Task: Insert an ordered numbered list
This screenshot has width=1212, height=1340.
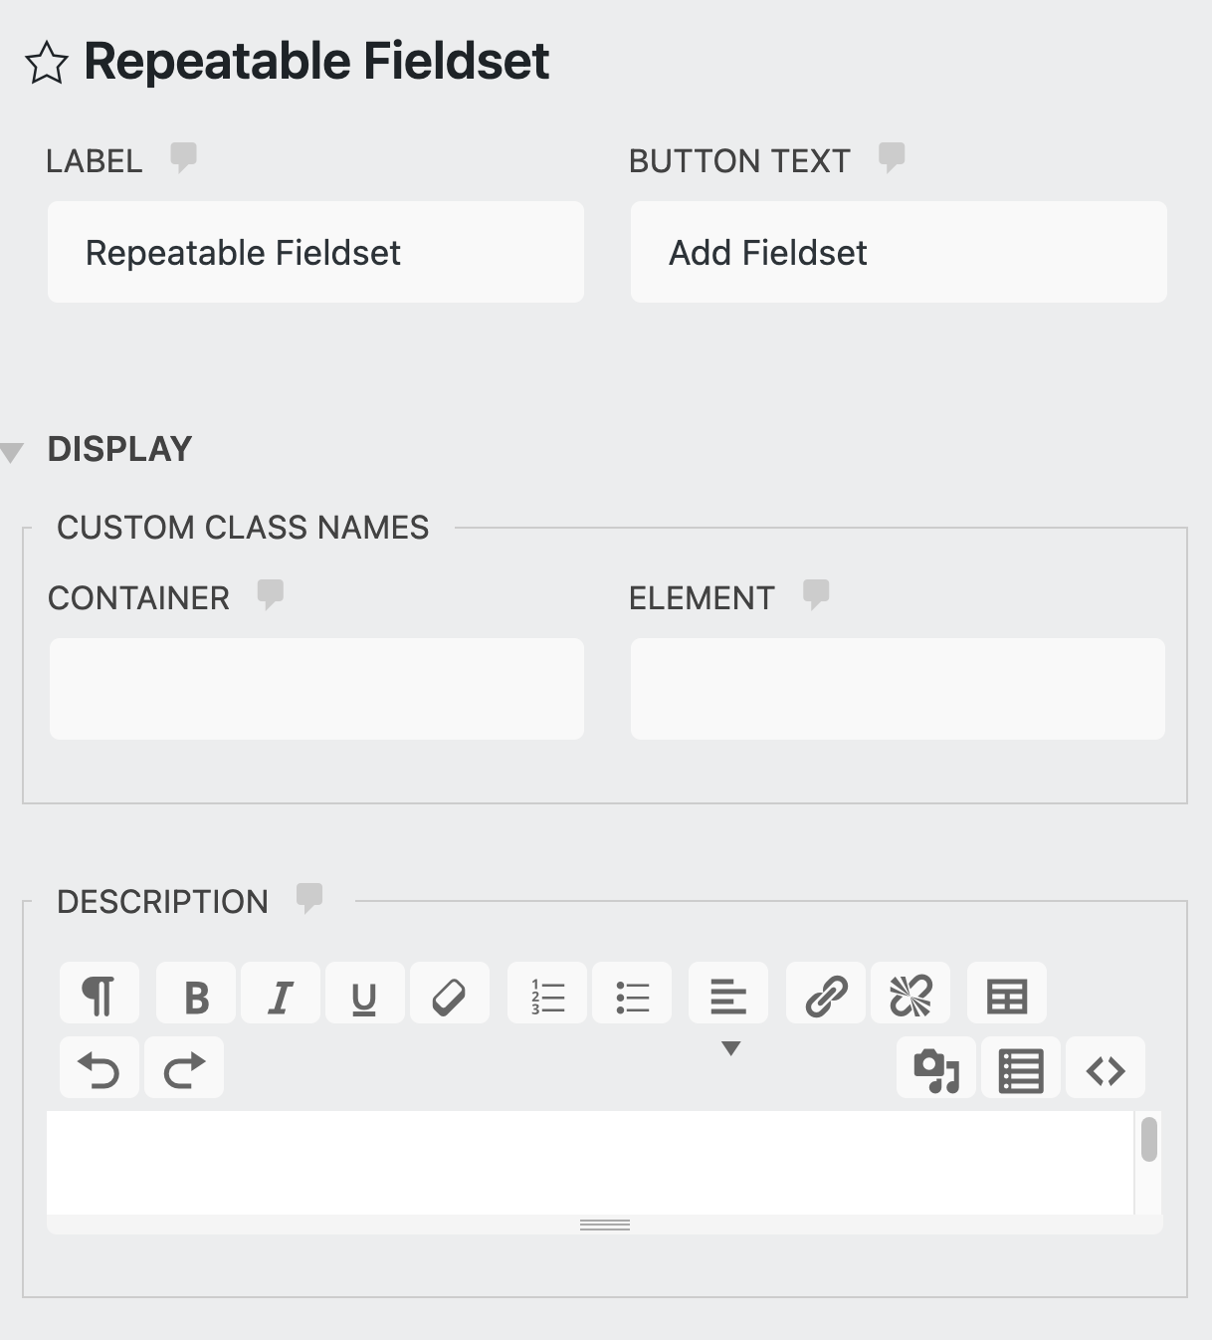Action: coord(547,994)
